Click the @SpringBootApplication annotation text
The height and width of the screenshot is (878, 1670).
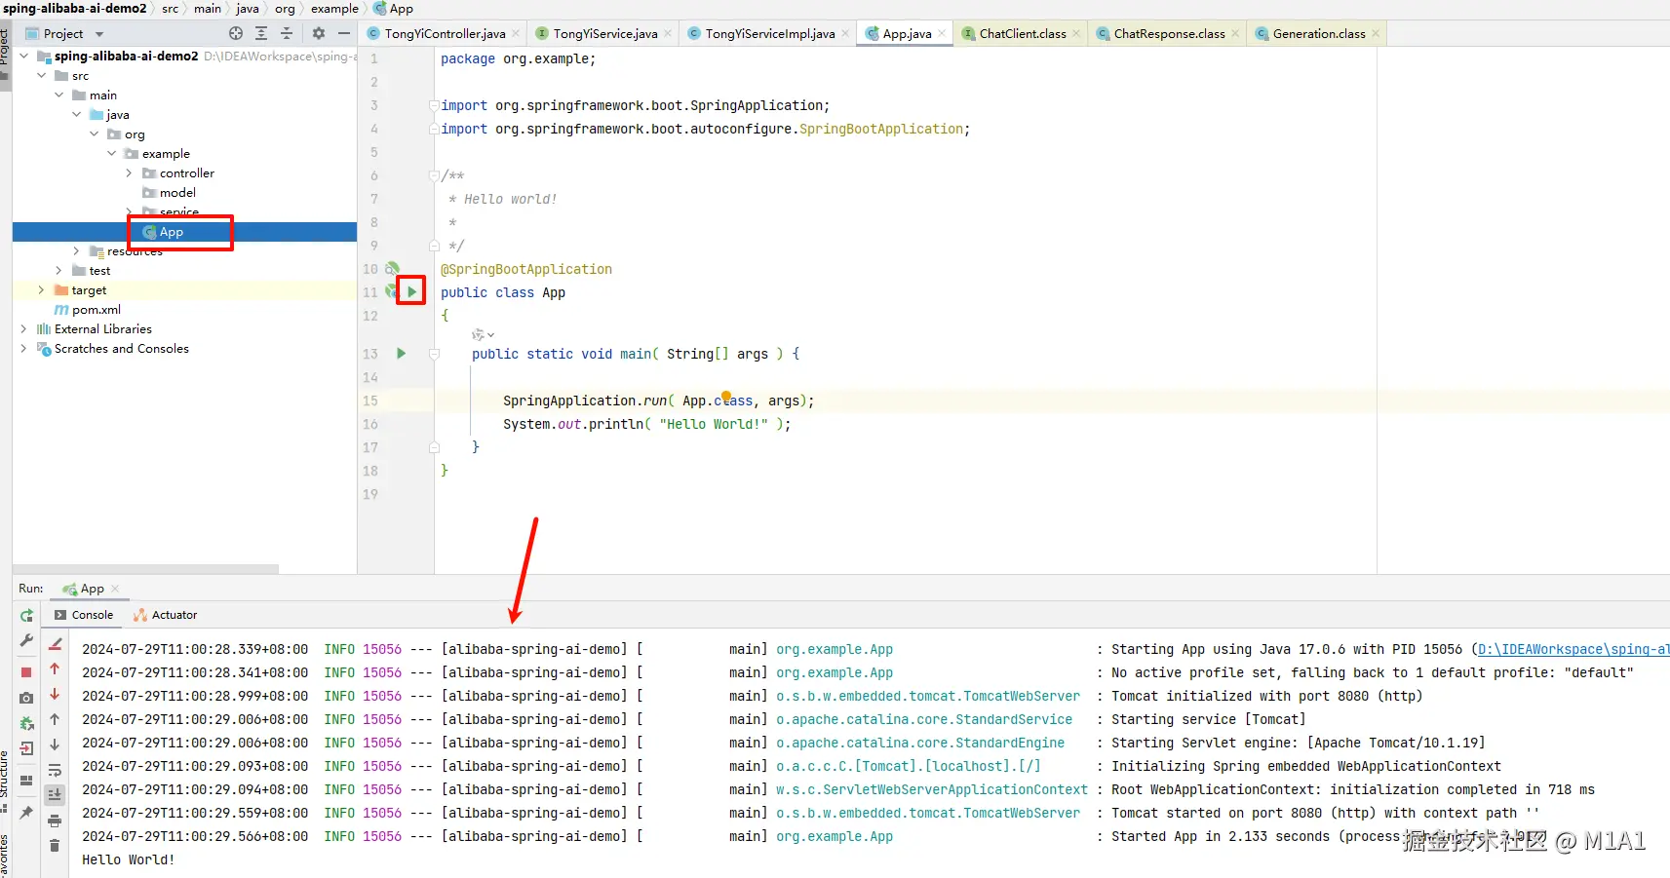point(526,269)
